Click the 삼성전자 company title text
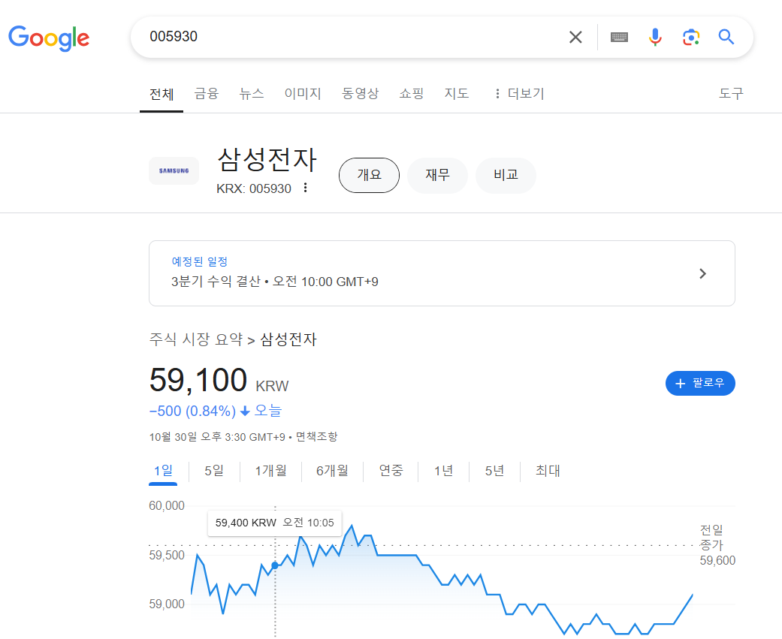 point(267,159)
